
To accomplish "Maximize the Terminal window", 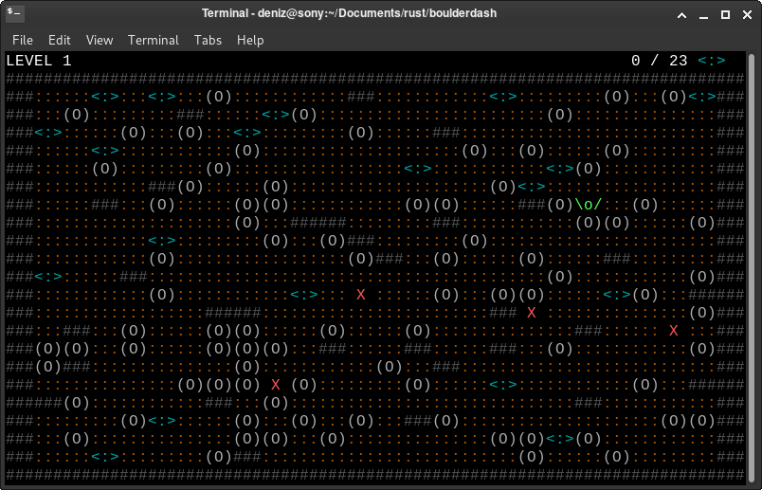I will click(725, 14).
